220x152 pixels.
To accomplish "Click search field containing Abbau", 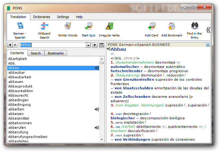I will 53,45.
